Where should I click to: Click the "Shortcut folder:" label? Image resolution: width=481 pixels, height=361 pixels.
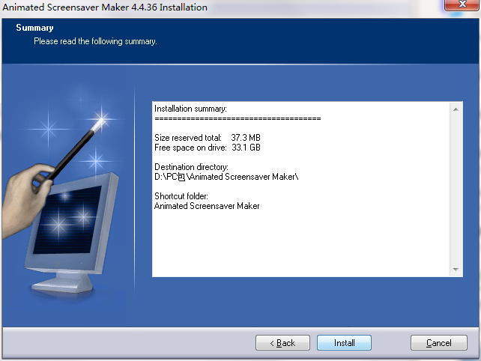click(x=181, y=196)
